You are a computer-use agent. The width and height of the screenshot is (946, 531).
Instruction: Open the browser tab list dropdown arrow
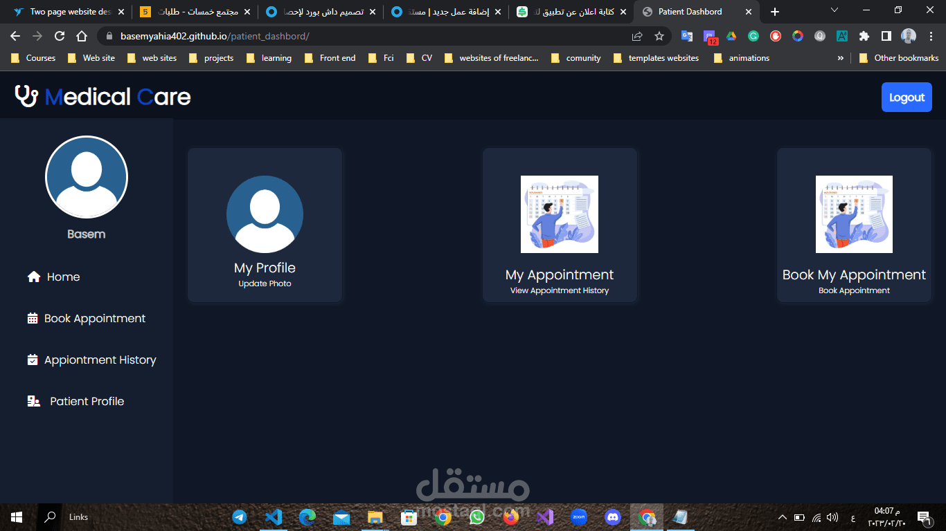(833, 10)
